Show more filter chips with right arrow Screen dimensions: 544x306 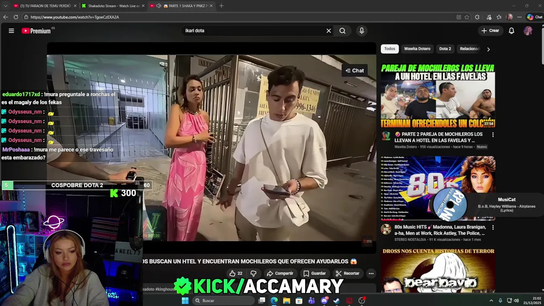click(488, 49)
